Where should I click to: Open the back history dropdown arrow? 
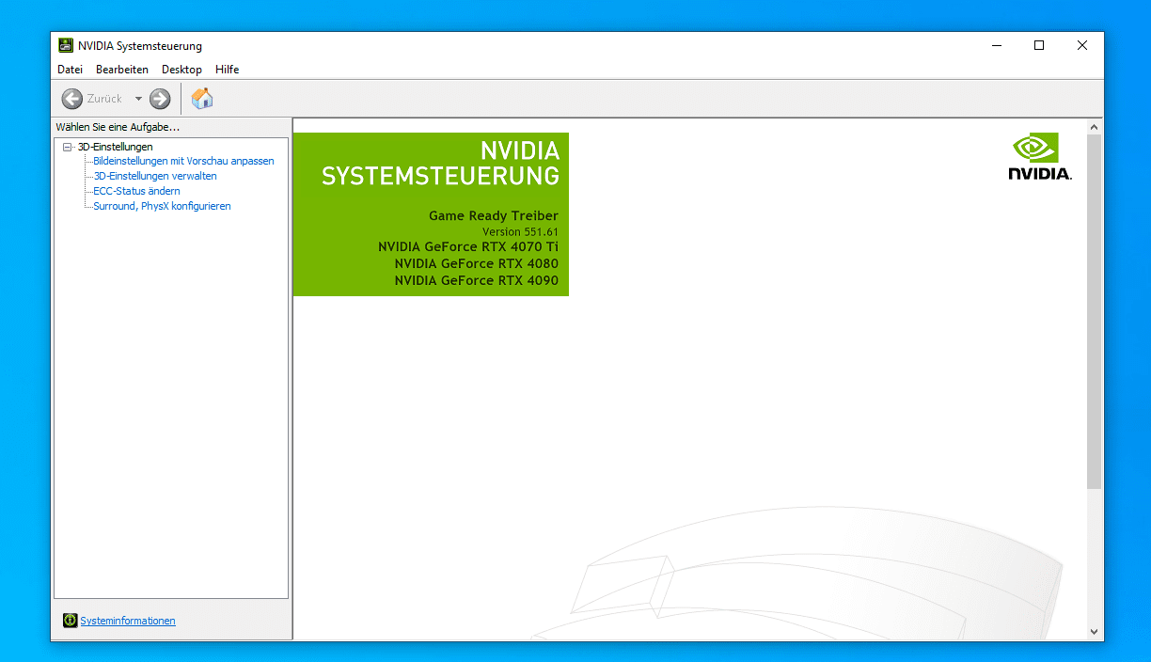point(138,99)
